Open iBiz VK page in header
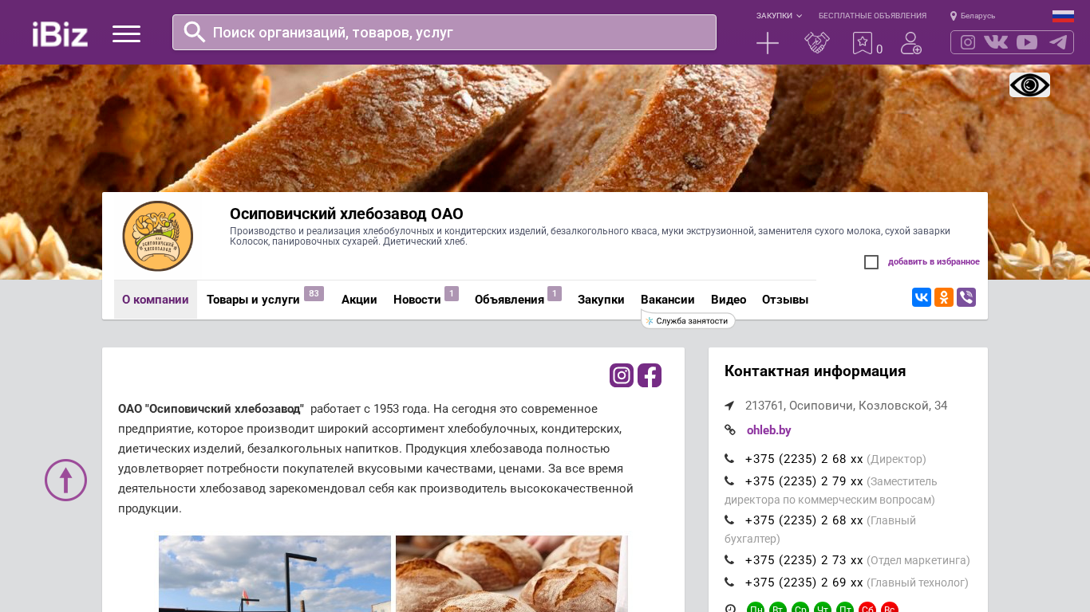This screenshot has height=612, width=1090. pyautogui.click(x=996, y=42)
